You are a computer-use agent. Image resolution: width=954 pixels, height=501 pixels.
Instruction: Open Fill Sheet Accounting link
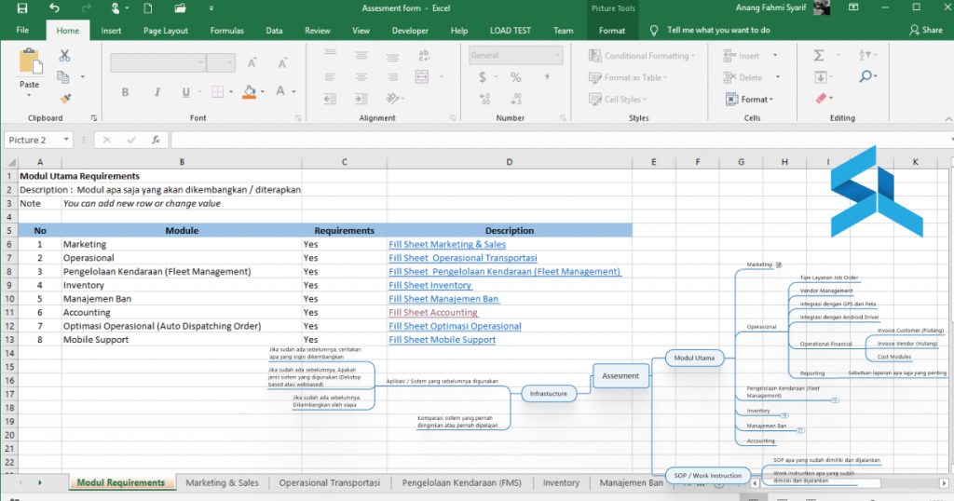(433, 313)
